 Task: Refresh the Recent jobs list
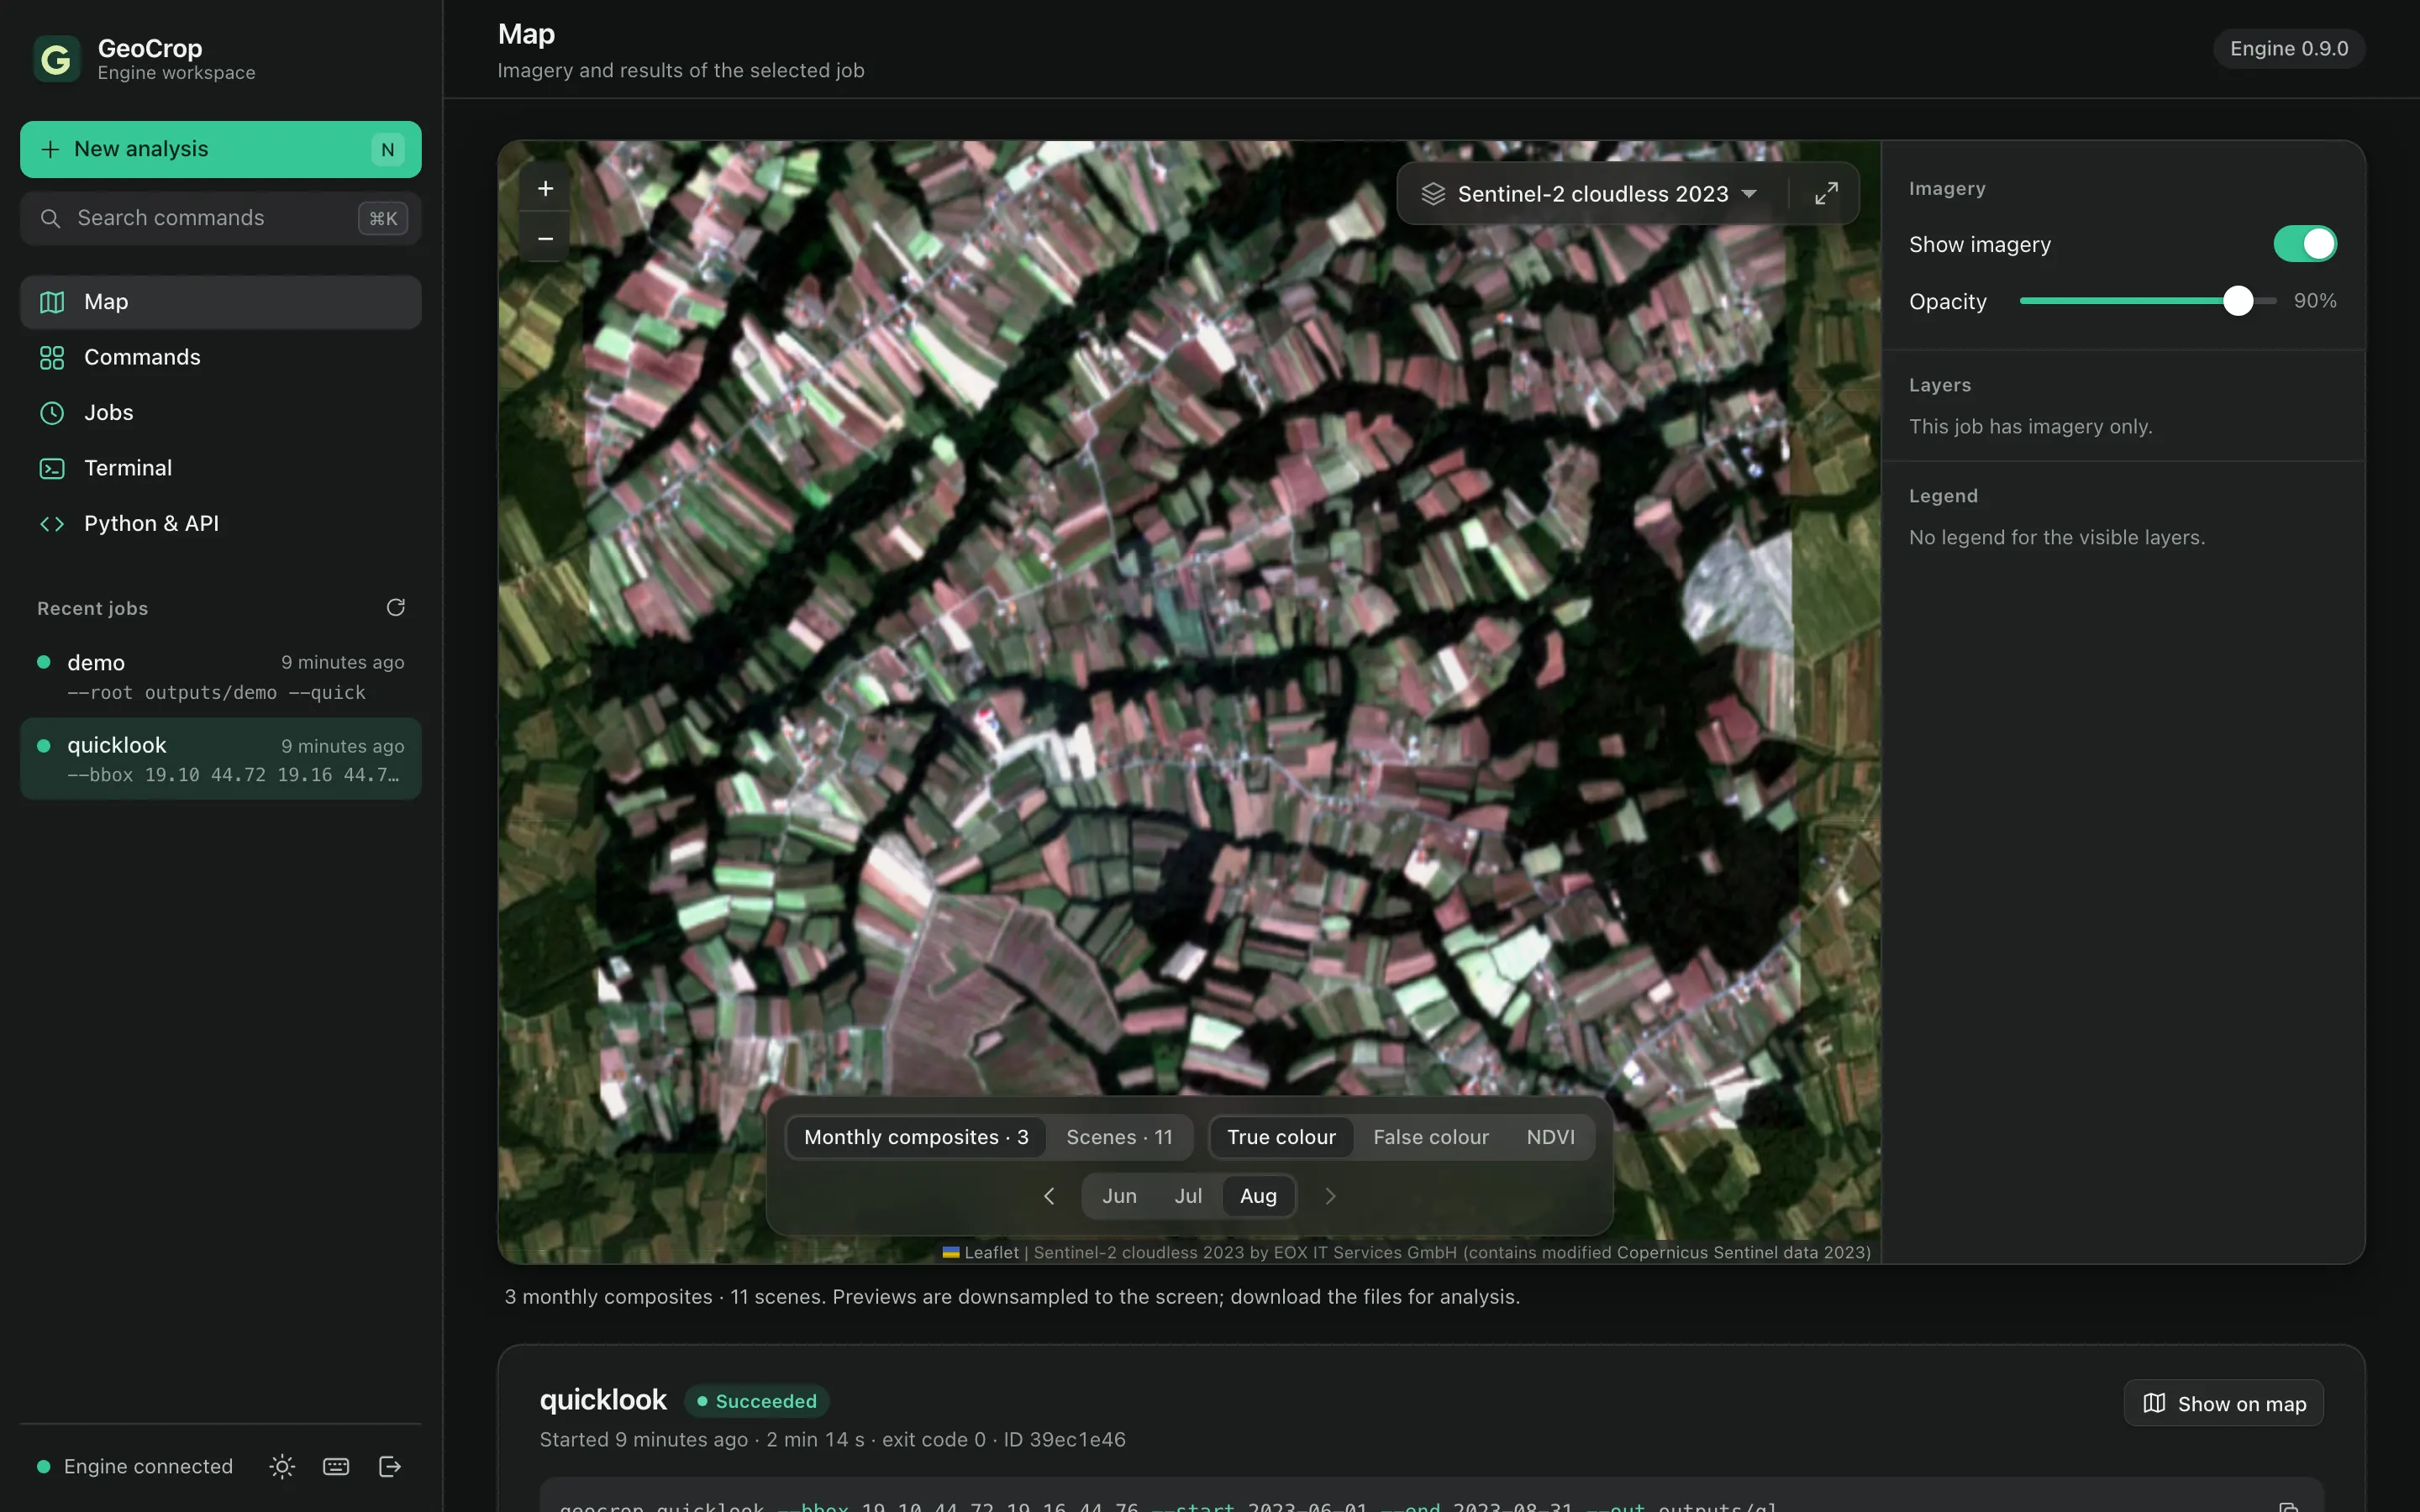(396, 608)
